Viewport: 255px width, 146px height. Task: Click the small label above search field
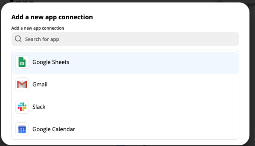[x=37, y=28]
